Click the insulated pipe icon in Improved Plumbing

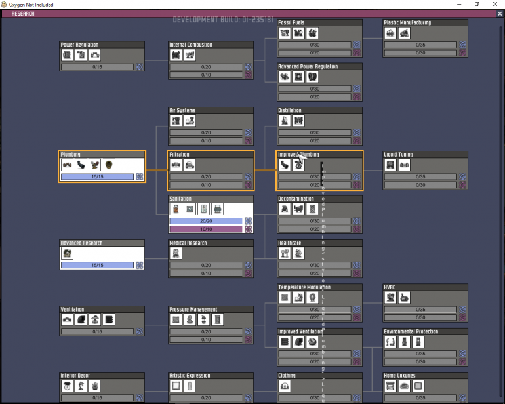pyautogui.click(x=285, y=165)
